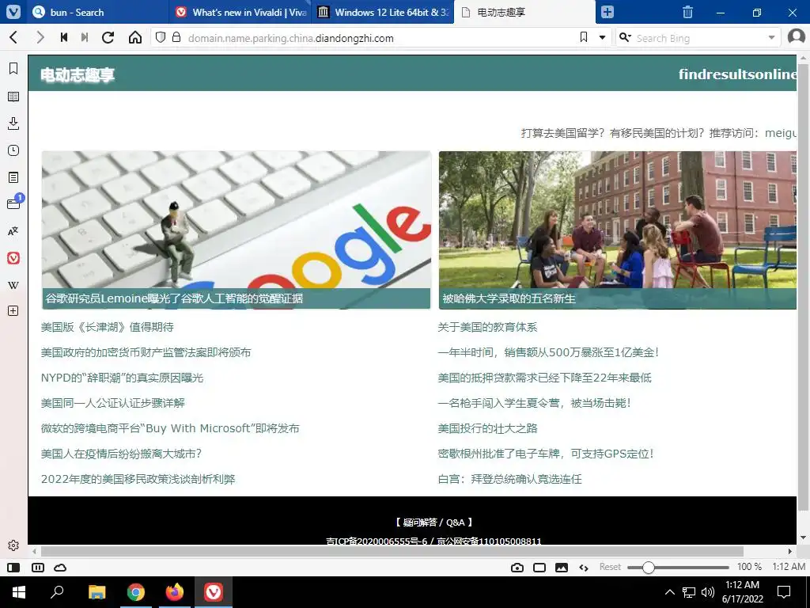
Task: Go forward with the Forward arrow
Action: [40, 37]
